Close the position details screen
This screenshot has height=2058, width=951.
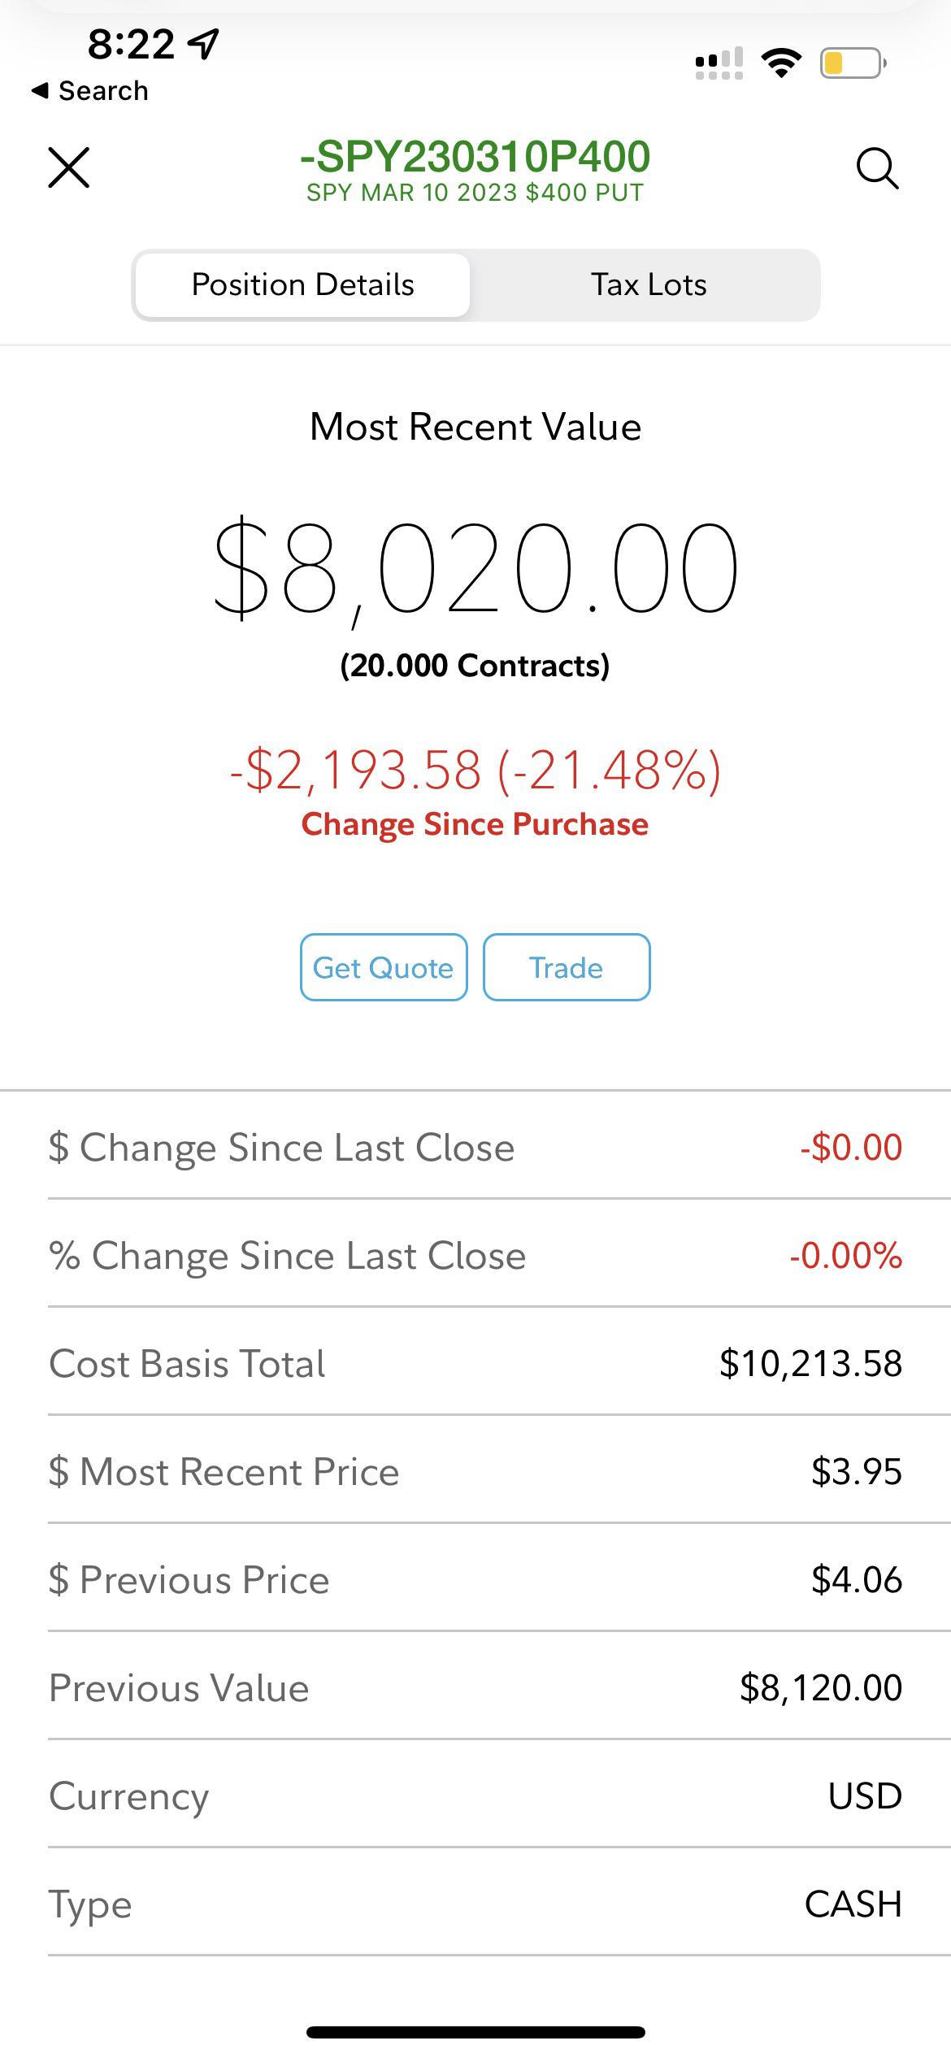point(69,167)
